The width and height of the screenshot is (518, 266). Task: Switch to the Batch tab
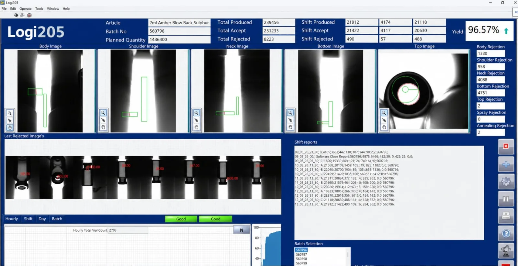click(57, 219)
